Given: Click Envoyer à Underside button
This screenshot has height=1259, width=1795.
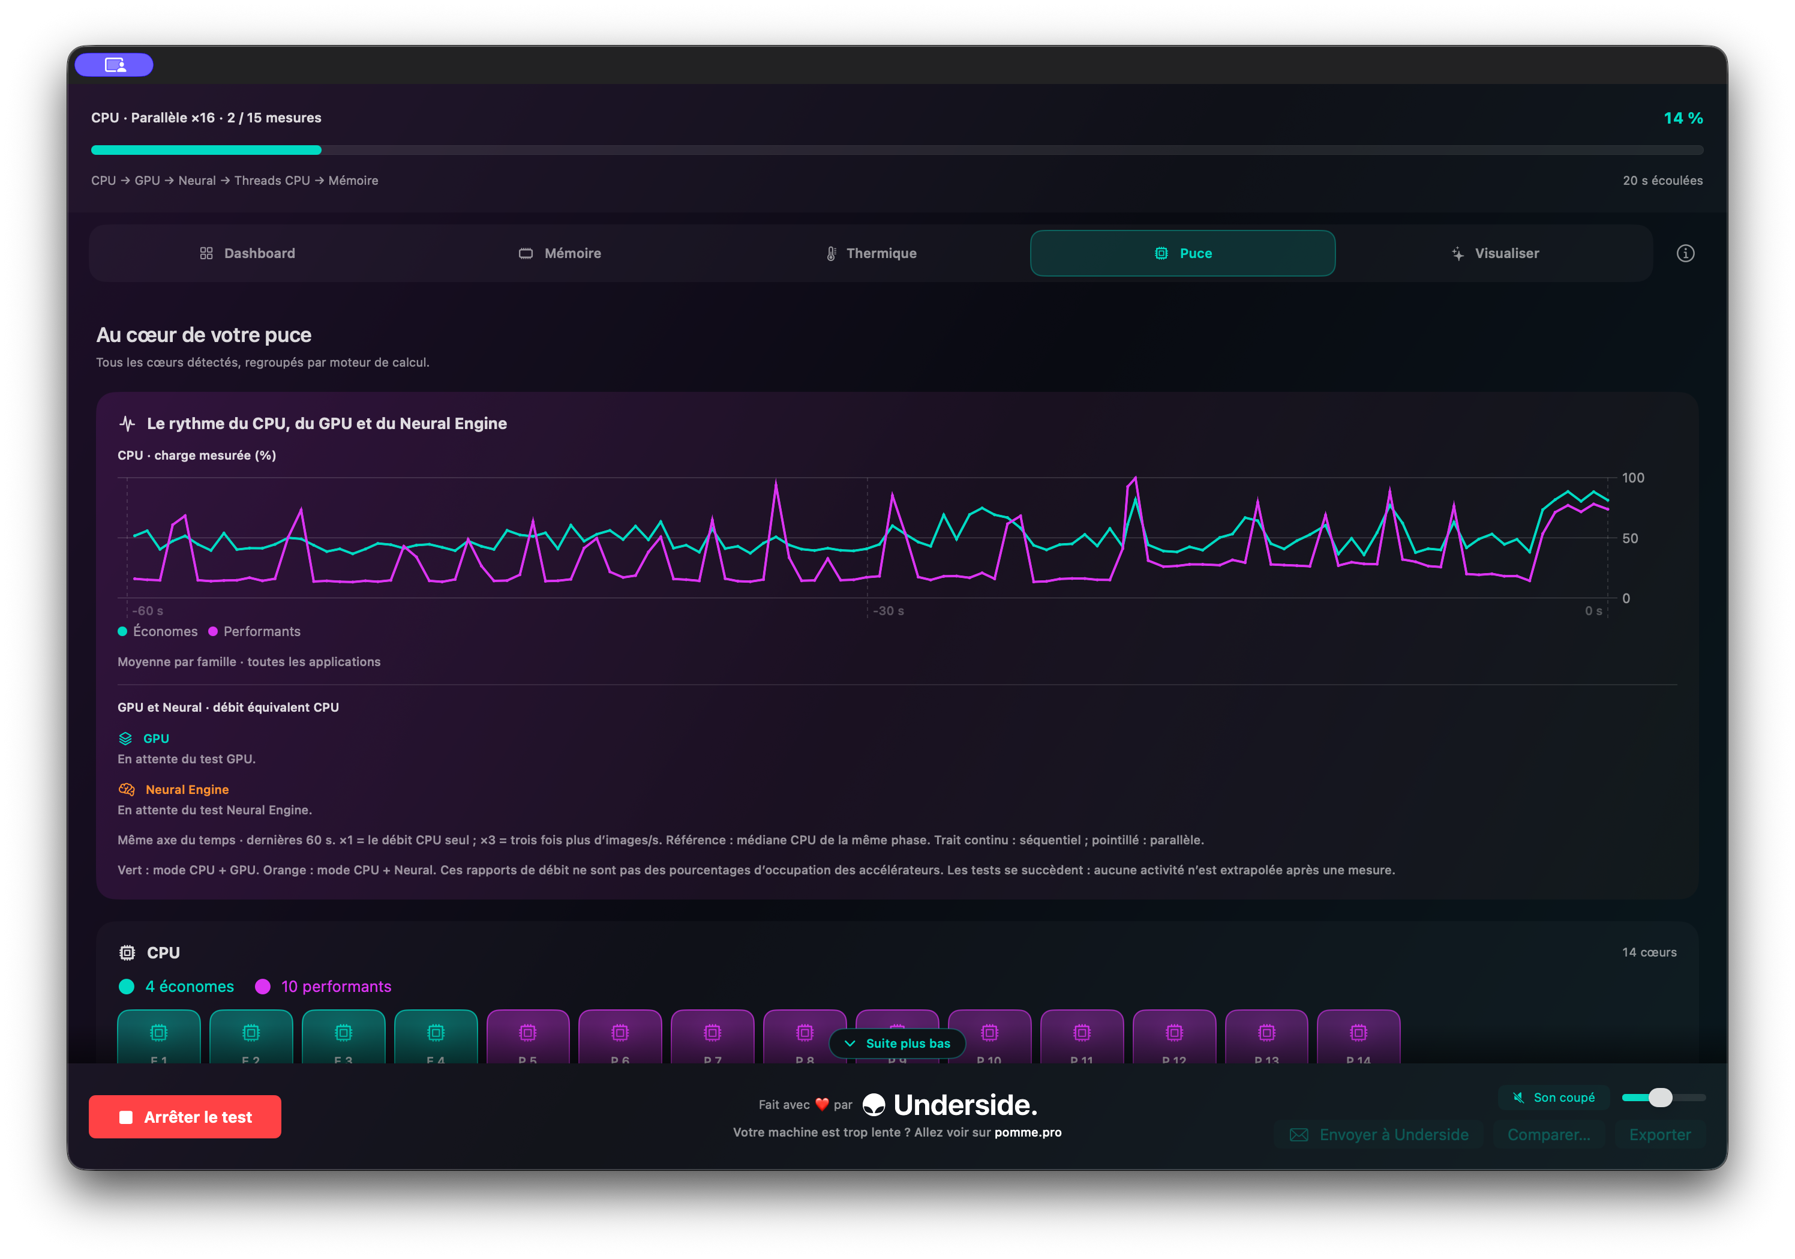Looking at the screenshot, I should pyautogui.click(x=1379, y=1135).
